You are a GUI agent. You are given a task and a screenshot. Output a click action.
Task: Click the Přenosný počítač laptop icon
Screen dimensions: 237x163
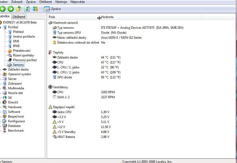point(10,60)
